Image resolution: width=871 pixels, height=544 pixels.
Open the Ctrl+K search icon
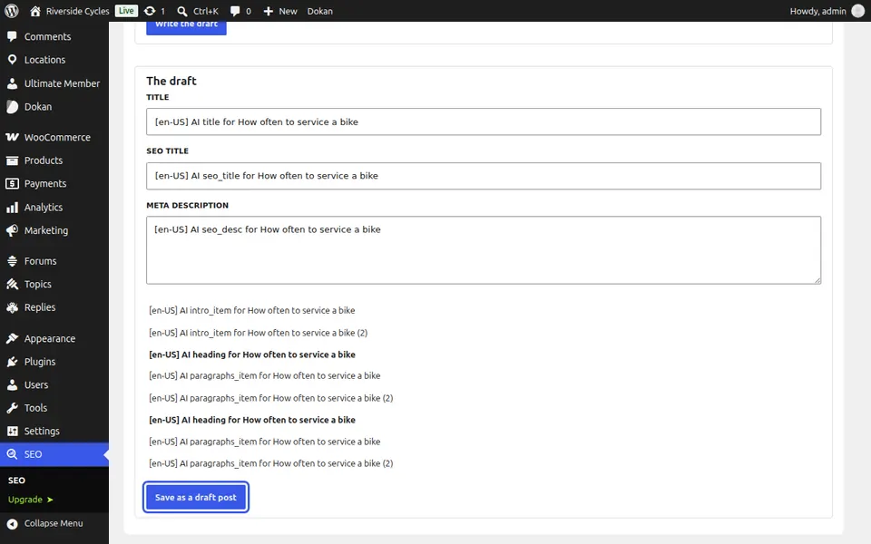click(181, 11)
